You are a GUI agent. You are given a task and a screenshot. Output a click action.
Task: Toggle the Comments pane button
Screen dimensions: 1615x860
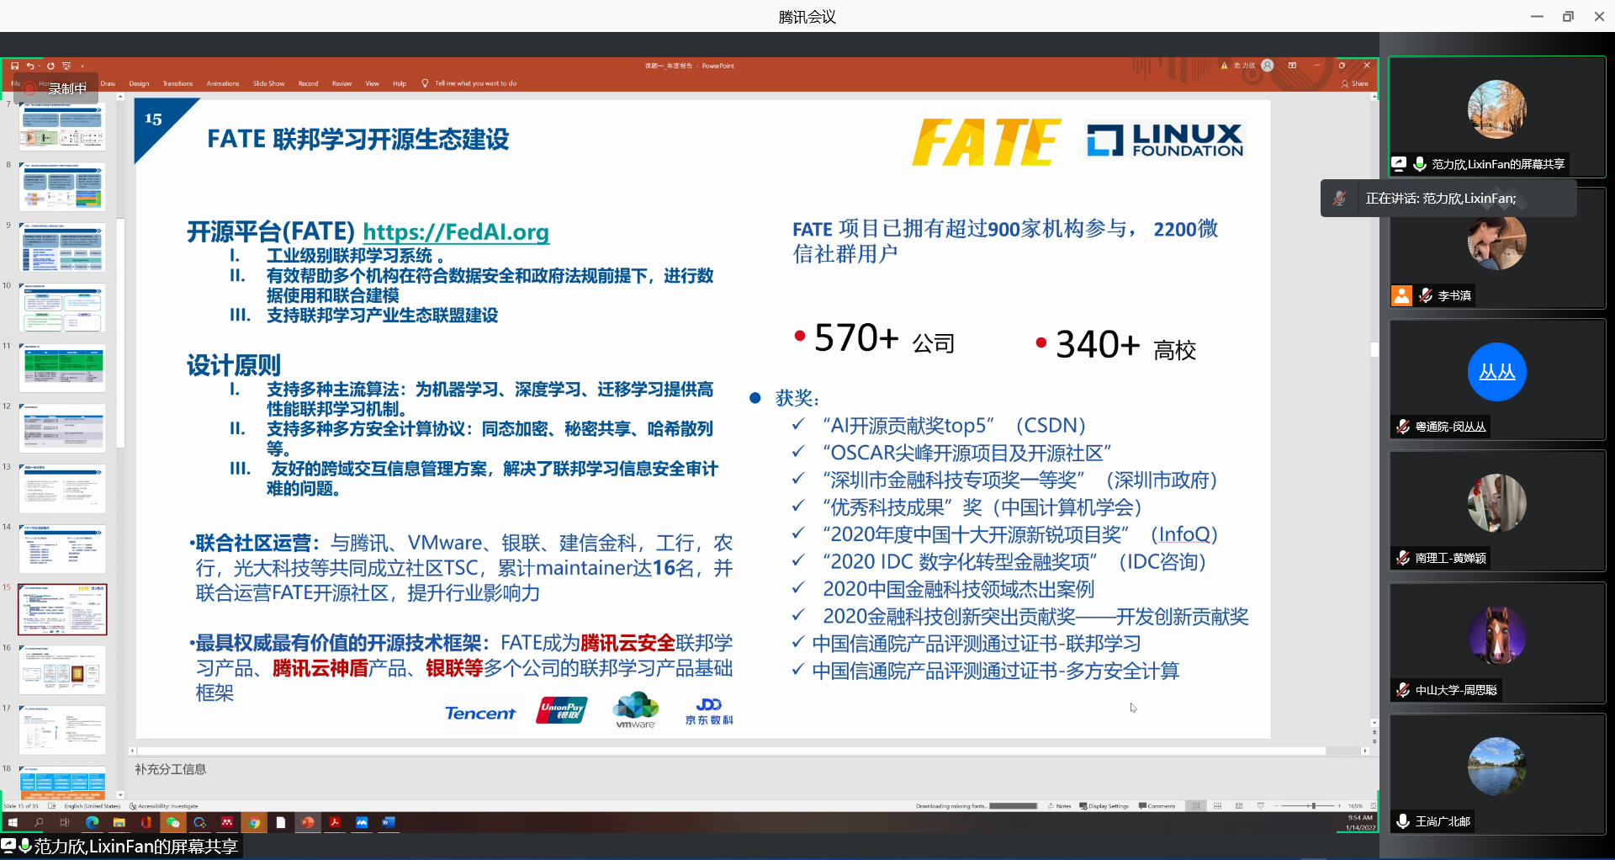tap(1157, 806)
